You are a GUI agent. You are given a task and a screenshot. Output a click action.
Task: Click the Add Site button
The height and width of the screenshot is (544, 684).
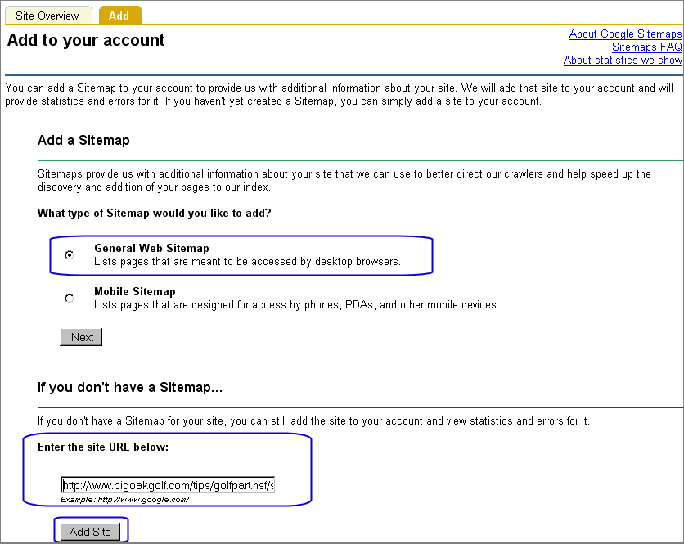(x=90, y=532)
